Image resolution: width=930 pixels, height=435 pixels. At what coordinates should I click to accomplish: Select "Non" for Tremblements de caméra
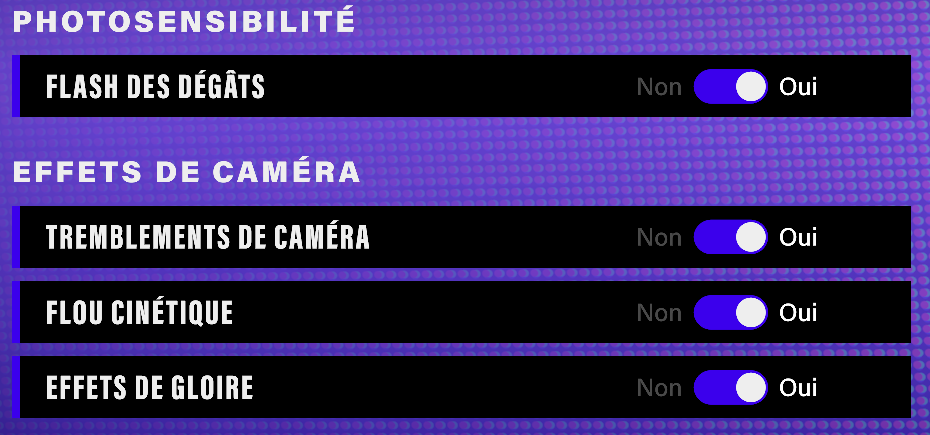coord(659,238)
